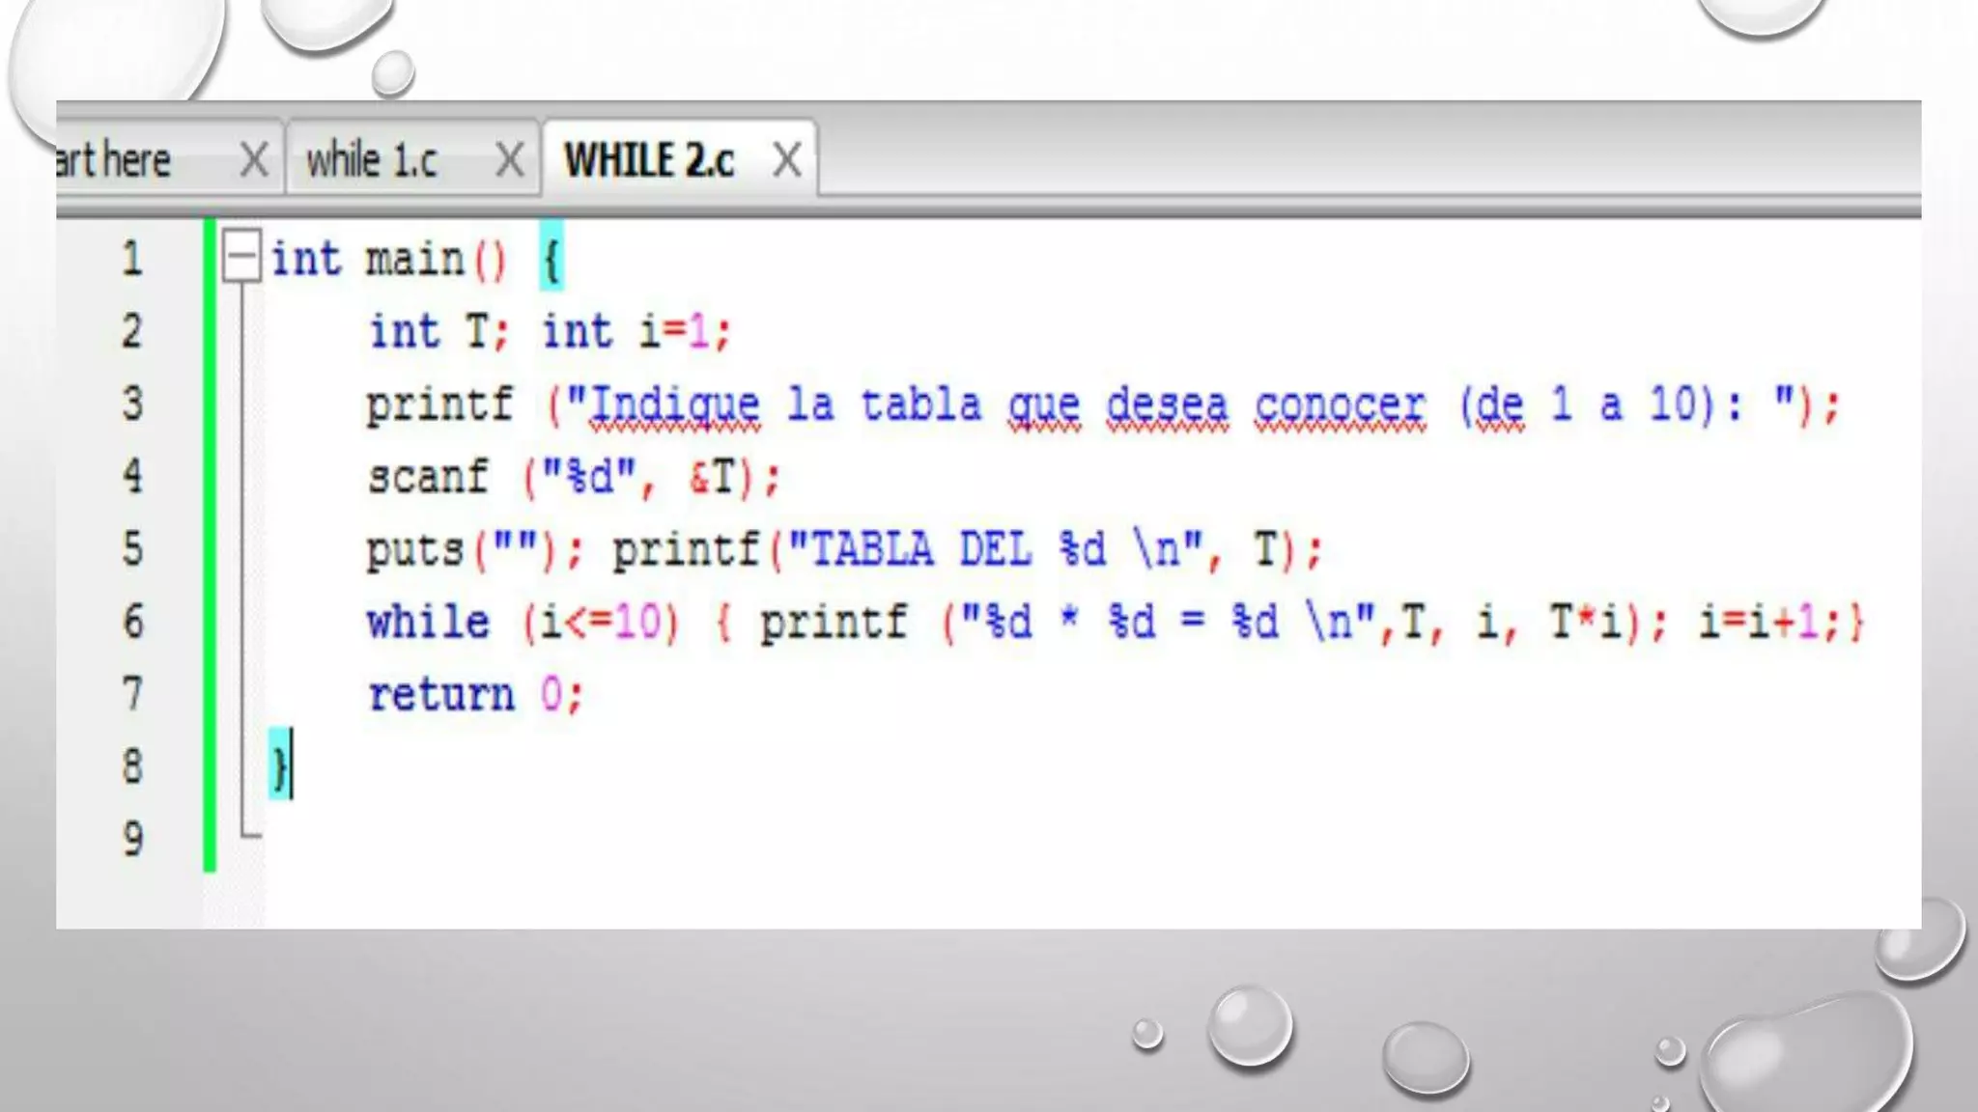Place cursor on the scanf statement
Viewport: 1978px width, 1112px height.
click(x=428, y=477)
